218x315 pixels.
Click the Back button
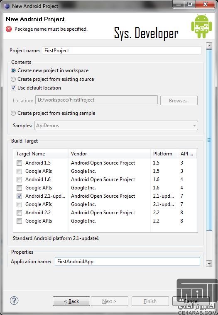click(x=71, y=301)
